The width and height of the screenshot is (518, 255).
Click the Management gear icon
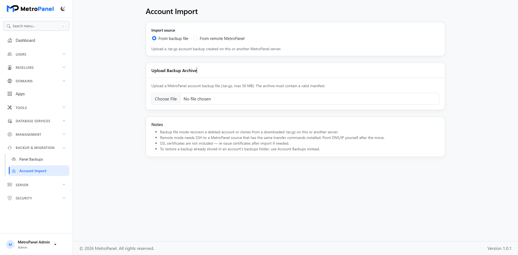pos(10,134)
